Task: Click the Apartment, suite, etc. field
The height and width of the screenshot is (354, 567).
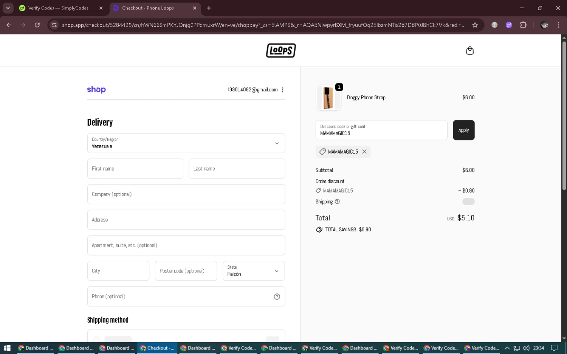Action: (186, 245)
